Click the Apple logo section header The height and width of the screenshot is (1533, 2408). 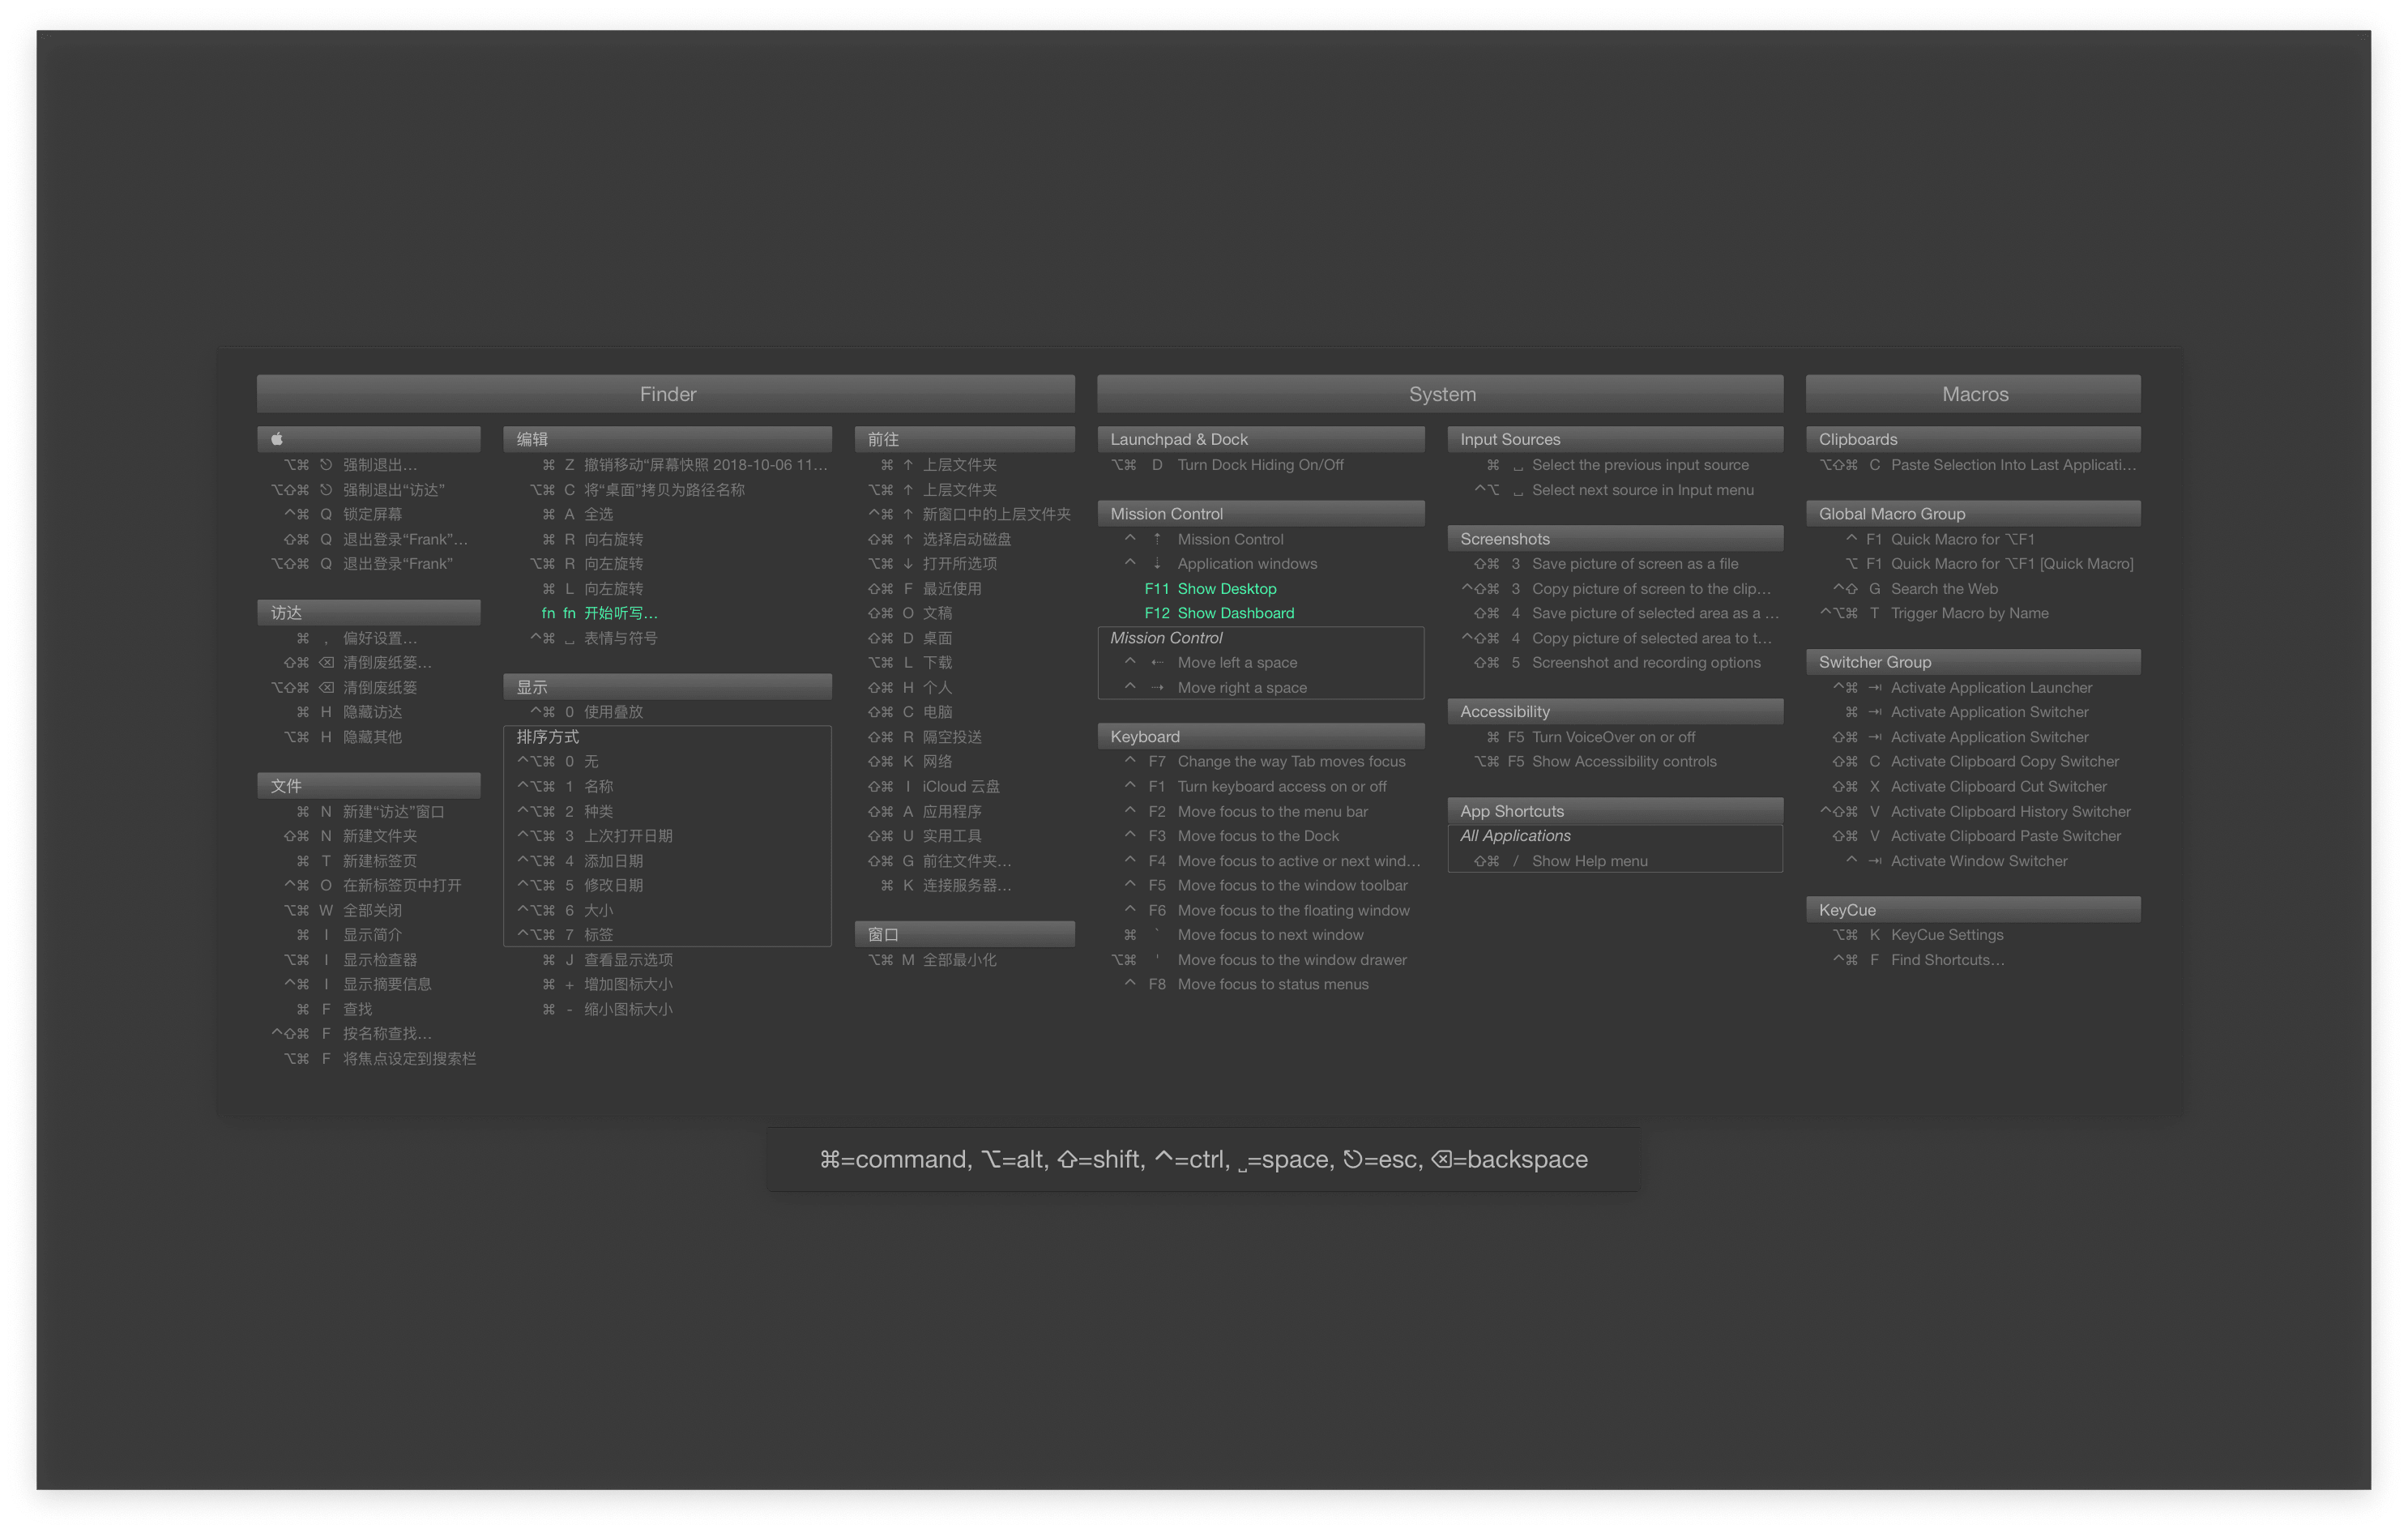point(368,439)
